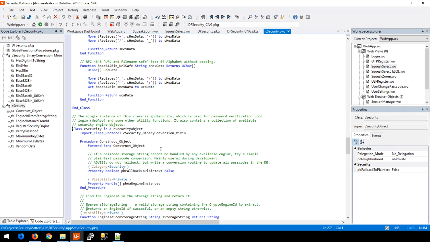Switch to the DFSecurity_CNG.pkg tab
Screen dimensions: 430x242
pyautogui.click(x=242, y=31)
